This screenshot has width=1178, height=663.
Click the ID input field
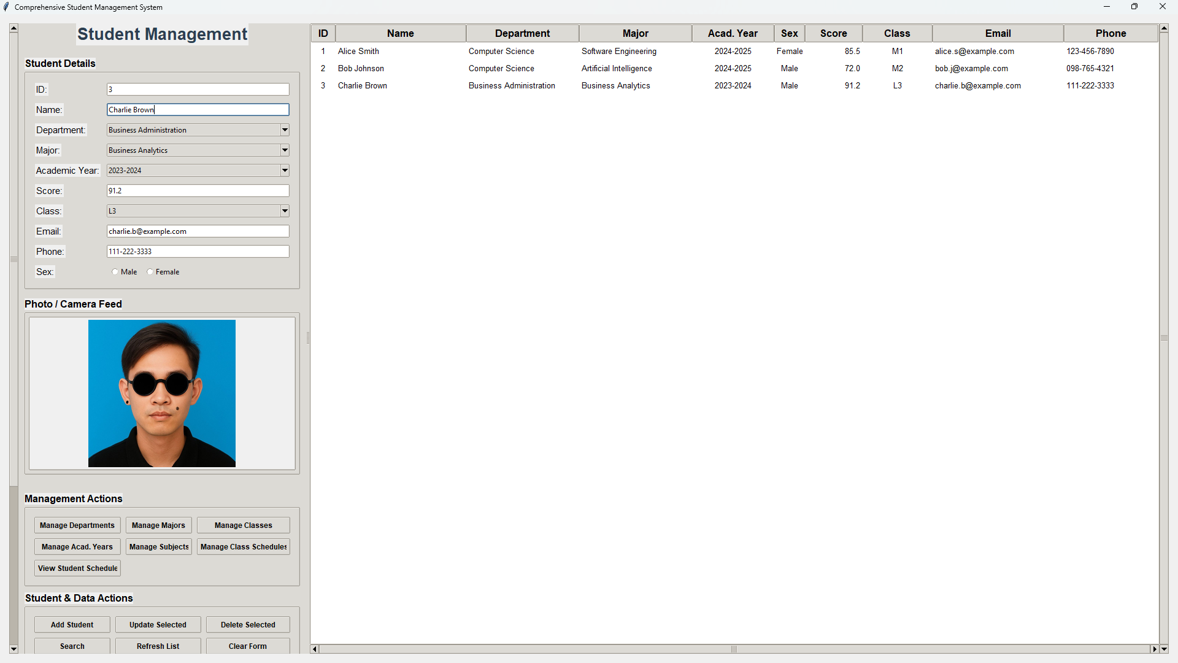pos(198,90)
